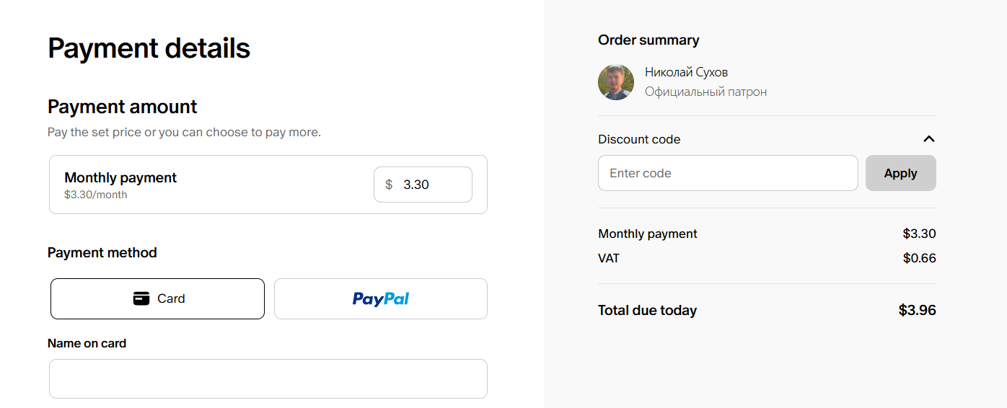Click the "Name on card" field label
Image resolution: width=1007 pixels, height=408 pixels.
[x=87, y=343]
